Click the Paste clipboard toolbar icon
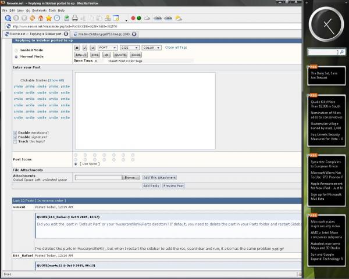The height and width of the screenshot is (279, 349). (x=99, y=18)
